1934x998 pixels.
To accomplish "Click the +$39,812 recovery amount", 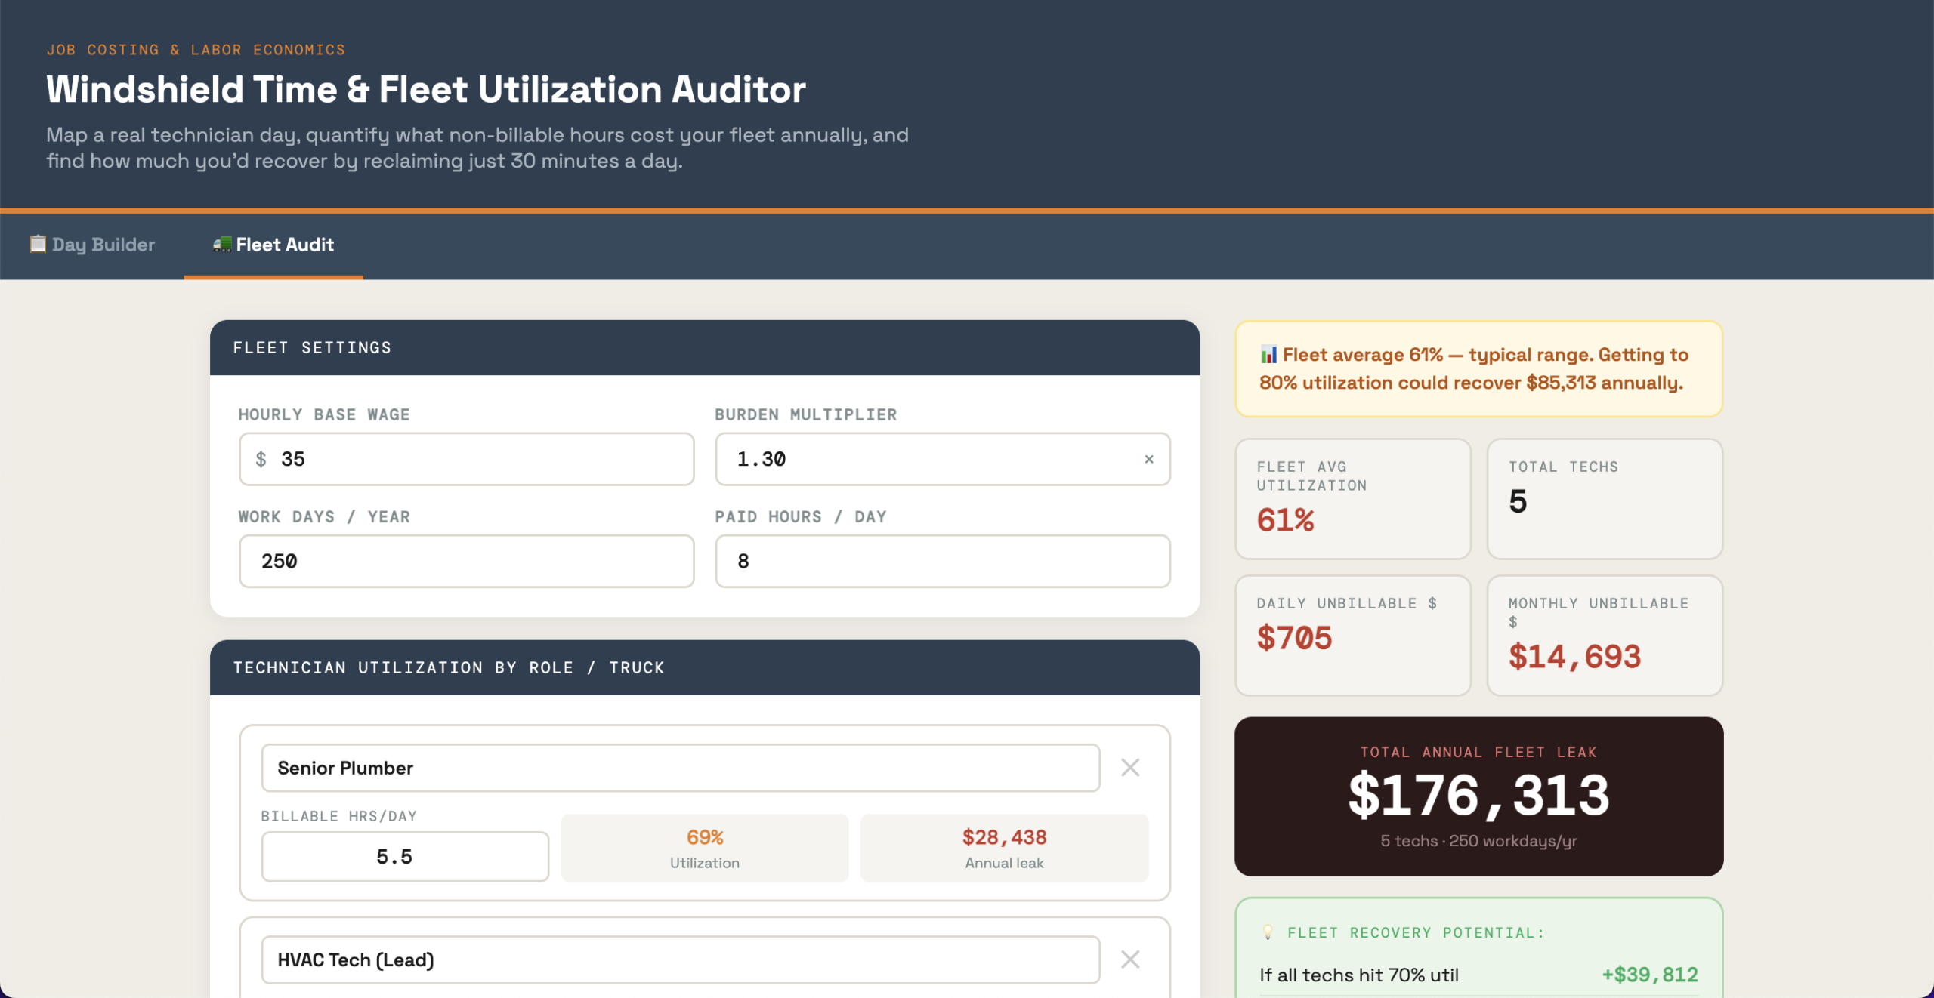I will (1650, 975).
